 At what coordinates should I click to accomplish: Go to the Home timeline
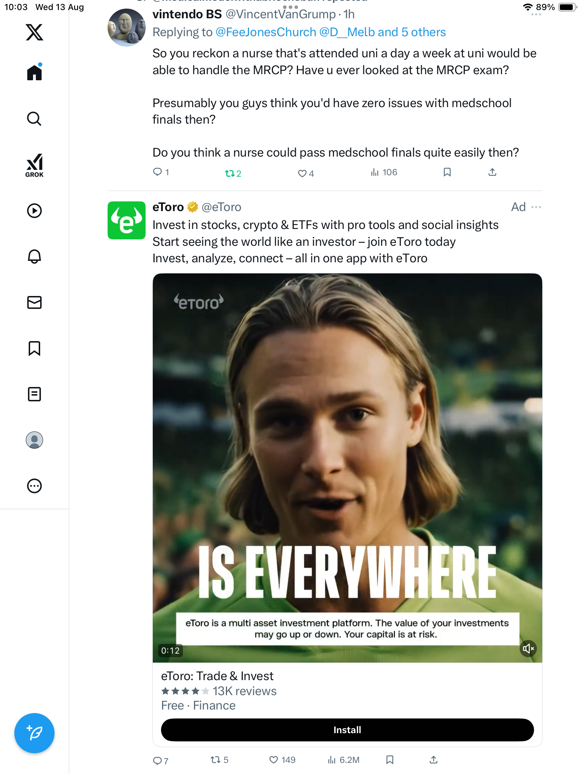click(x=34, y=72)
